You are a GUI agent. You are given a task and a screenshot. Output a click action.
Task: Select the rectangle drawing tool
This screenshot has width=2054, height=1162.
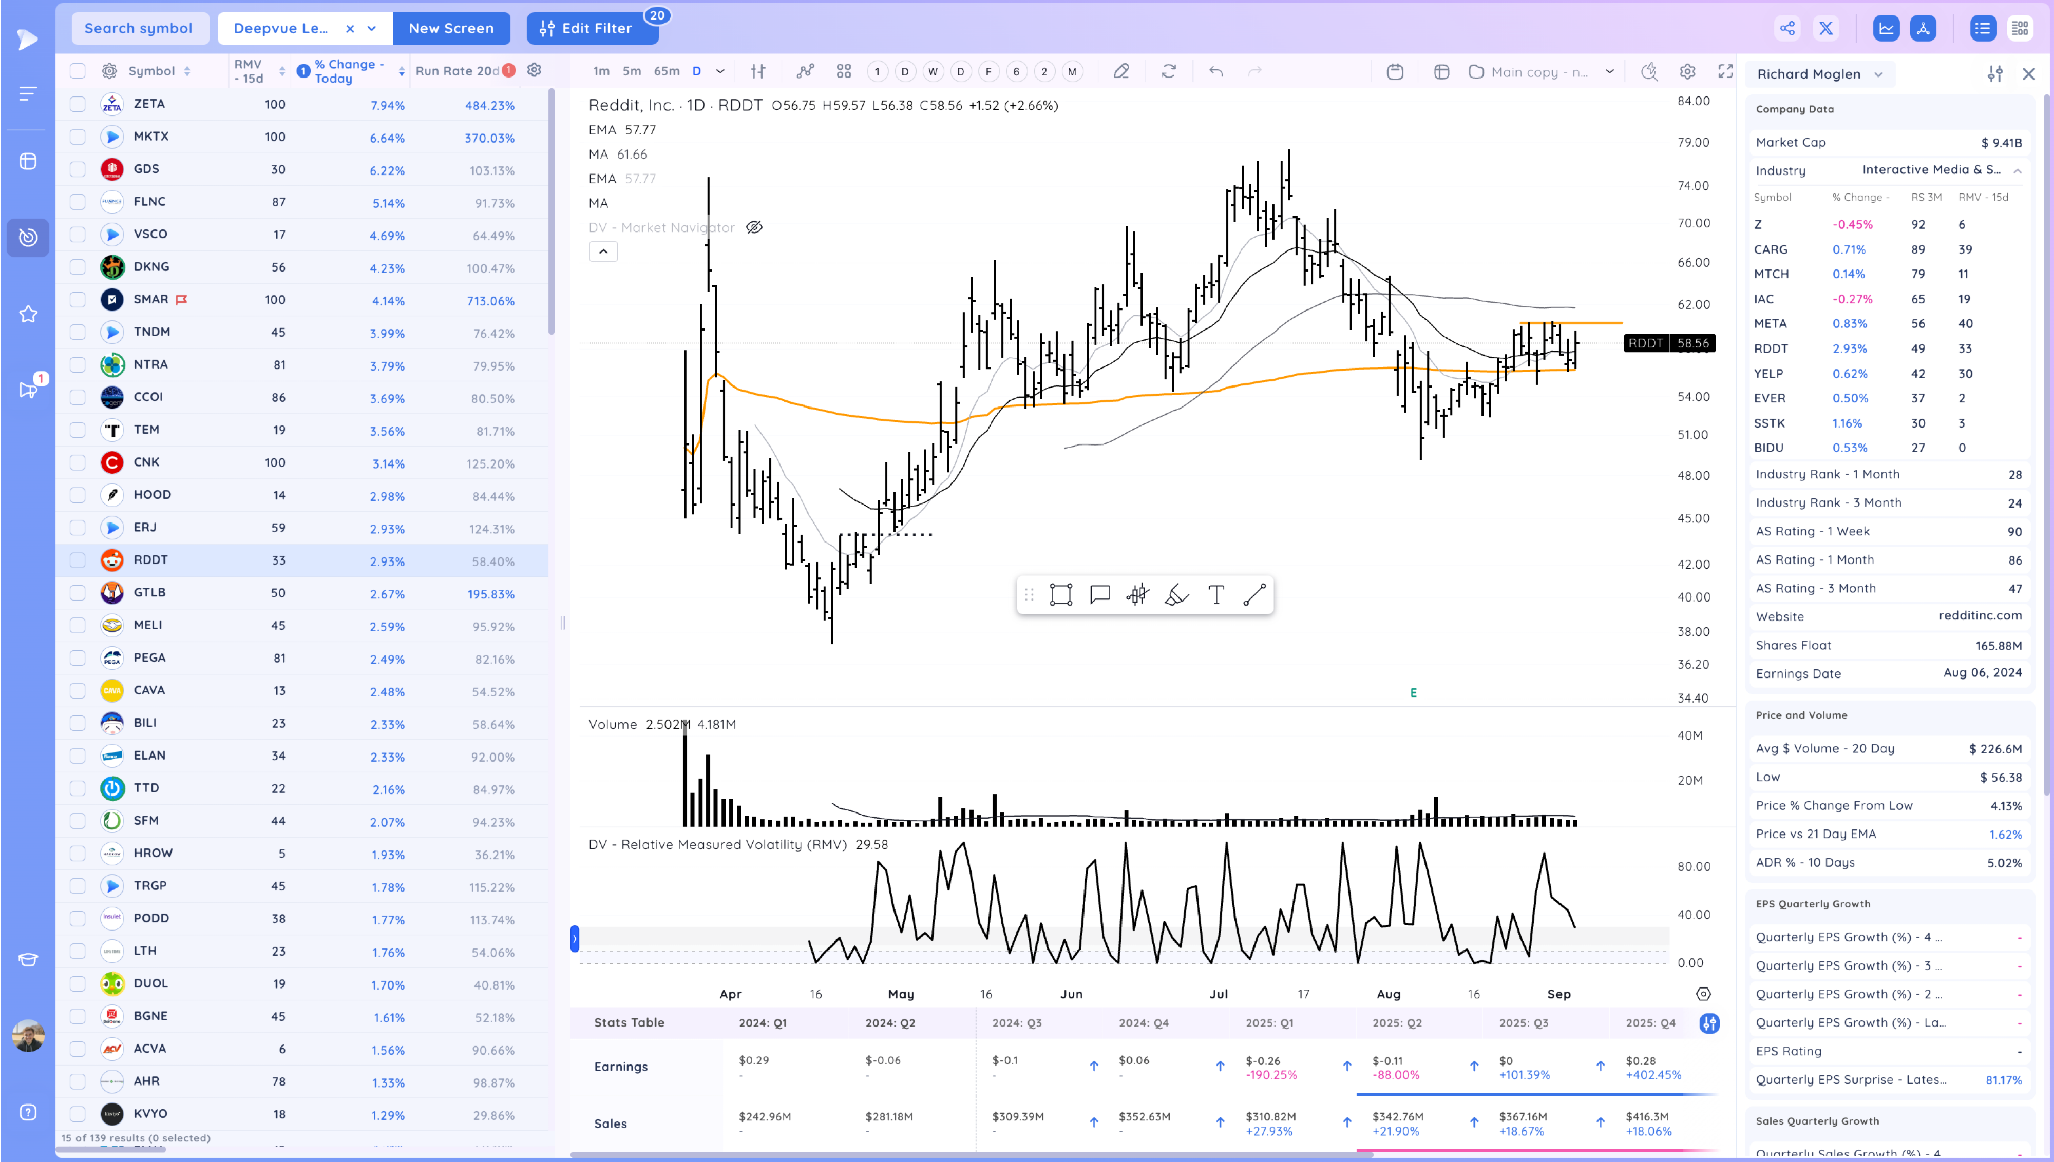(1060, 594)
